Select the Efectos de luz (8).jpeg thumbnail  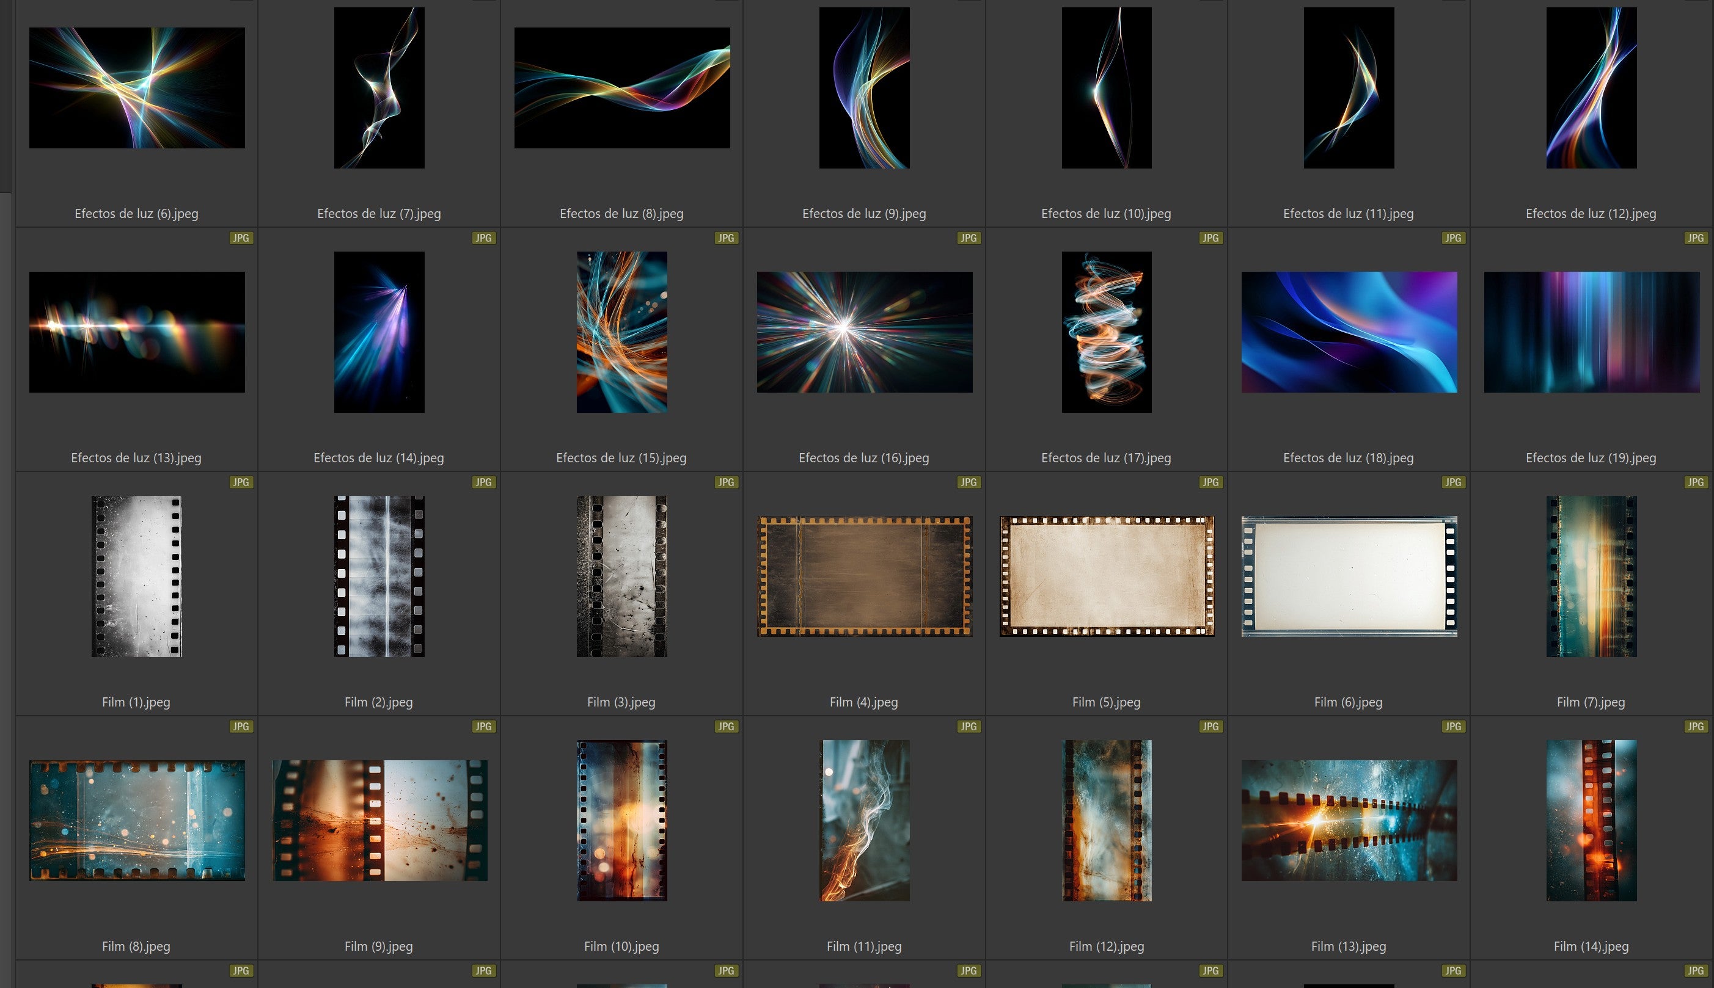tap(622, 87)
